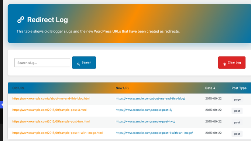Screen dimensions: 251x141
Task: Open new URL sample-post-two/
Action: point(145,121)
